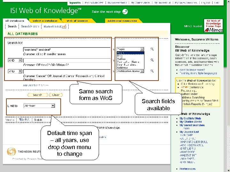Open My Saved Searches in the top bar
Viewport: 230px width, 172px height.
(186, 3)
